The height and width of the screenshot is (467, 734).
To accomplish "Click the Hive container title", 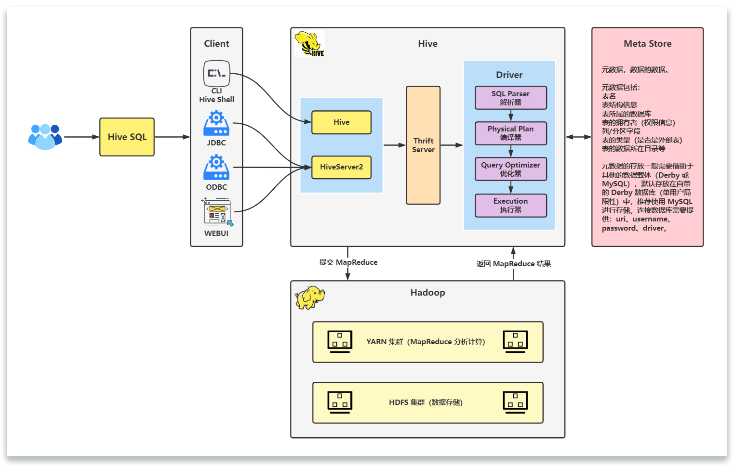I will (x=427, y=43).
